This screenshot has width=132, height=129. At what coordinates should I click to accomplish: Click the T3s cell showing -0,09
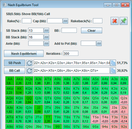[115, 119]
